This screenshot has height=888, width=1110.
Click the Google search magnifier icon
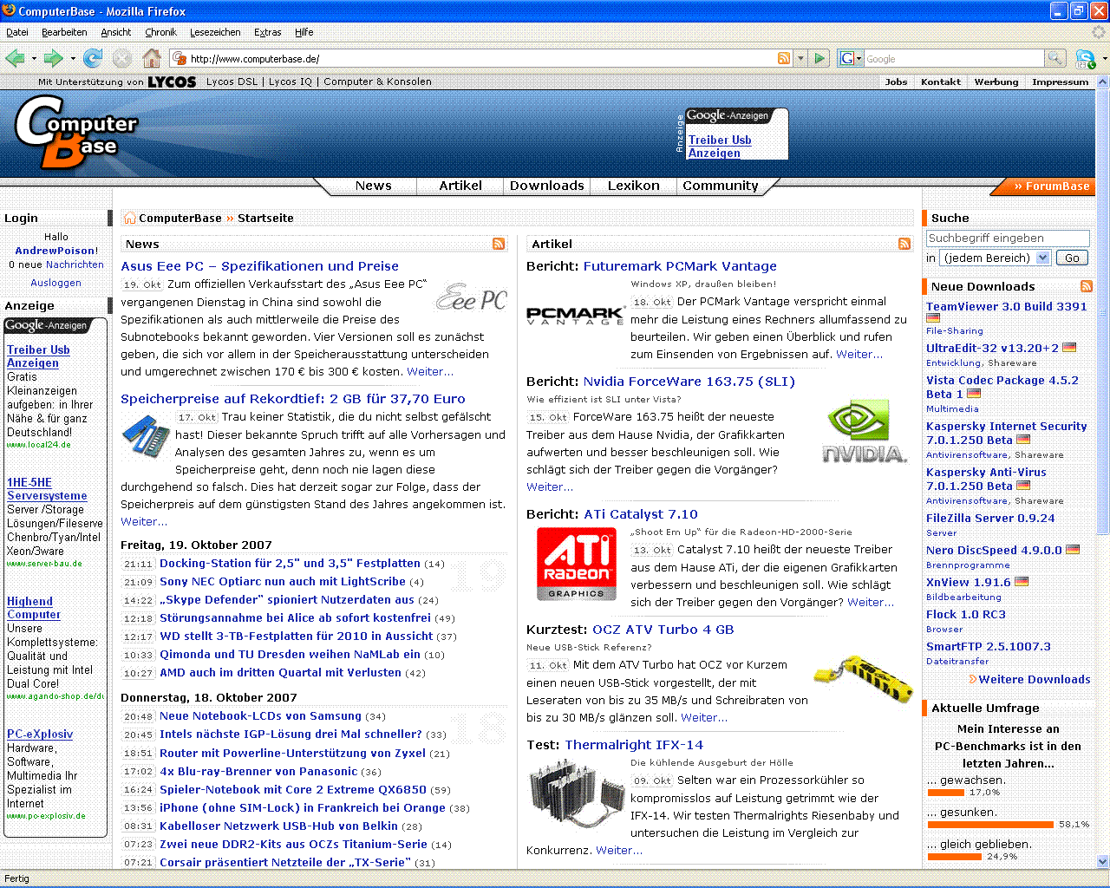click(x=1055, y=58)
